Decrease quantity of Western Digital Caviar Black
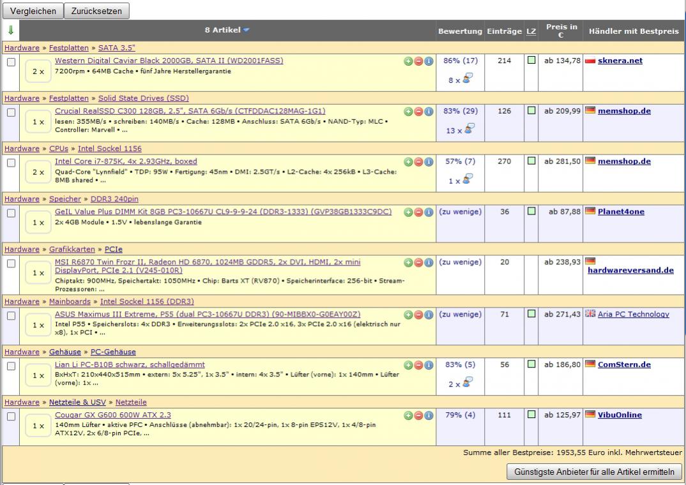This screenshot has height=485, width=686. tap(418, 61)
